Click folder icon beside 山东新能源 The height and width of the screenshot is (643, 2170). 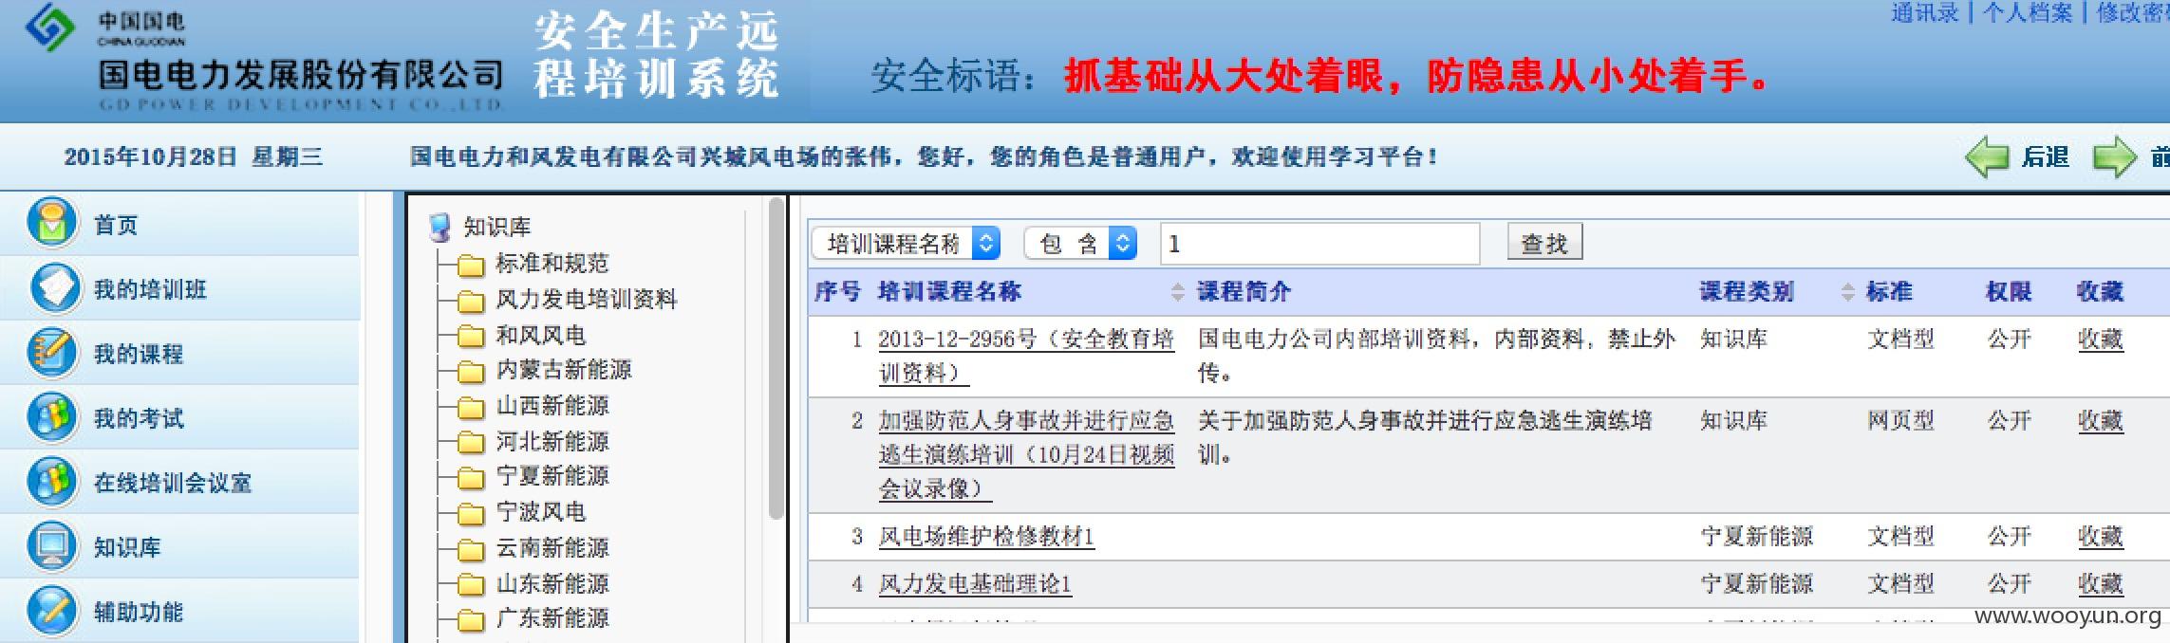(x=471, y=584)
